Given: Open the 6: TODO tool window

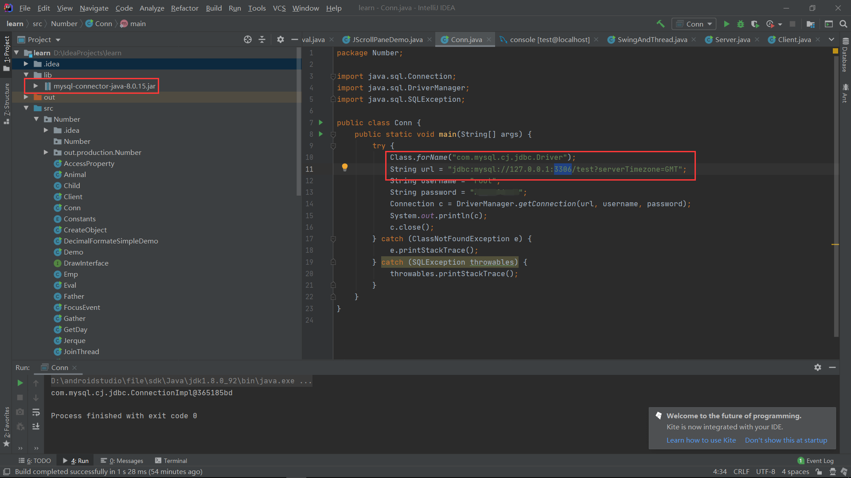Looking at the screenshot, I should (x=35, y=461).
